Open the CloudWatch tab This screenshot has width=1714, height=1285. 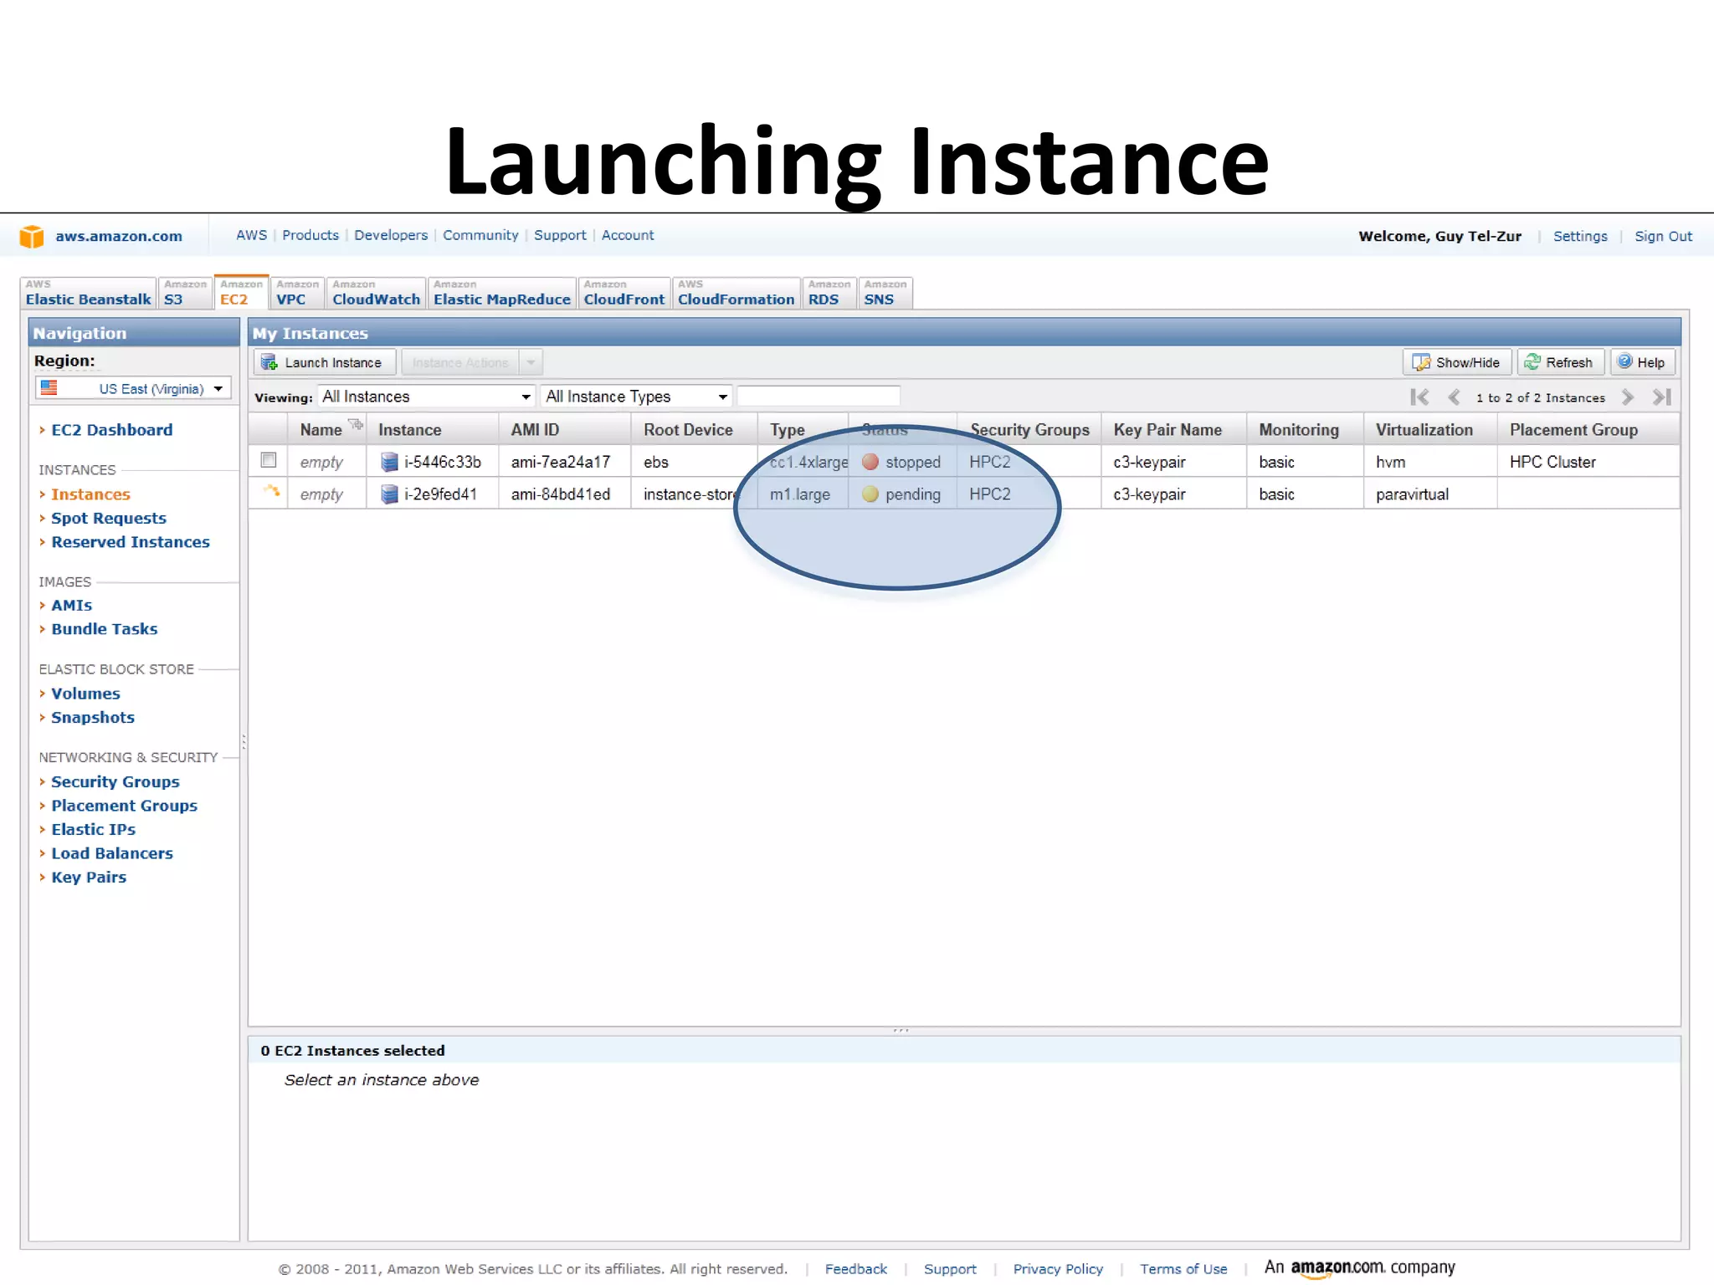(x=376, y=293)
